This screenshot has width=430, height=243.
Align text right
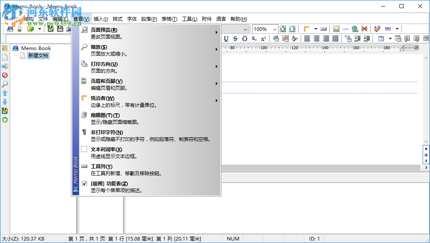click(326, 39)
